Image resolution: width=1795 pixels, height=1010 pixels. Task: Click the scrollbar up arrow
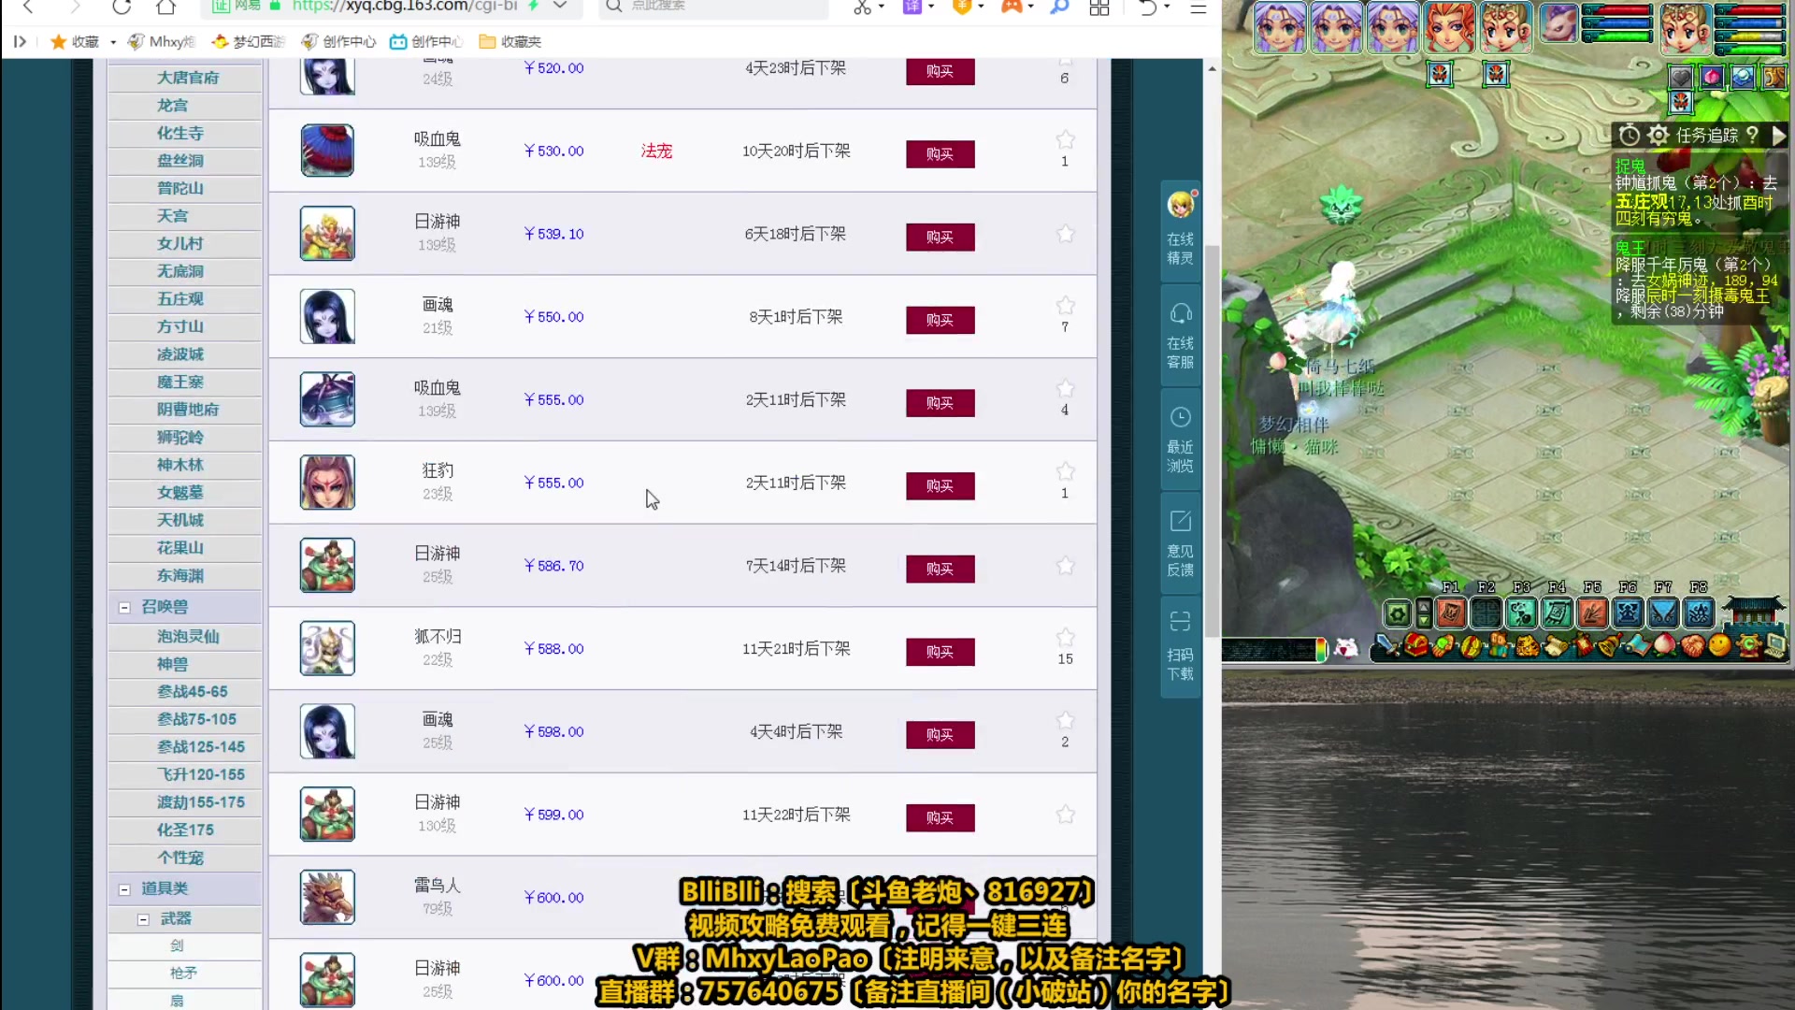[1212, 68]
